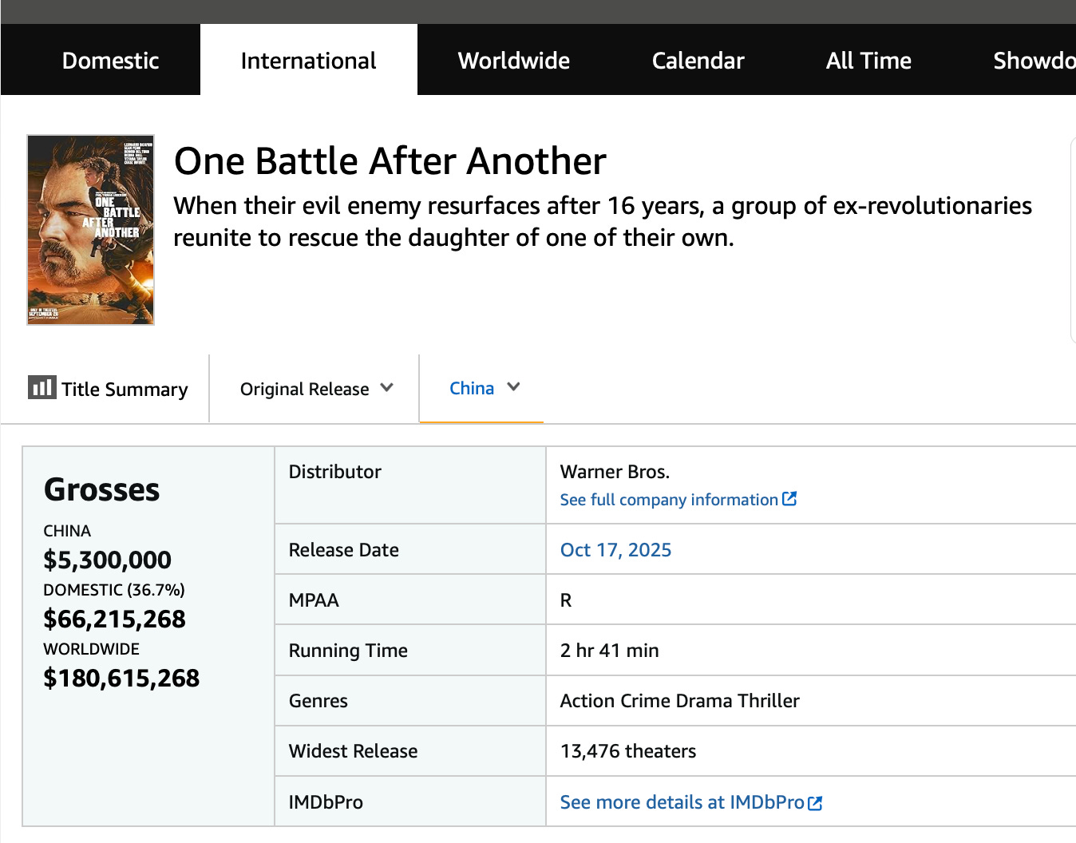1076x843 pixels.
Task: Open the China region dropdown arrow
Action: click(513, 387)
